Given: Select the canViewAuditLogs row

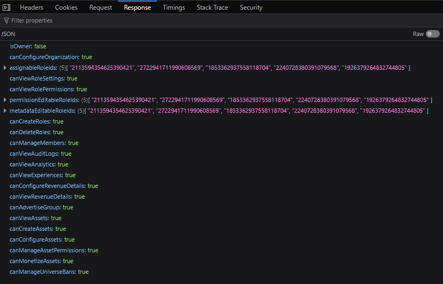Looking at the screenshot, I should (221, 154).
